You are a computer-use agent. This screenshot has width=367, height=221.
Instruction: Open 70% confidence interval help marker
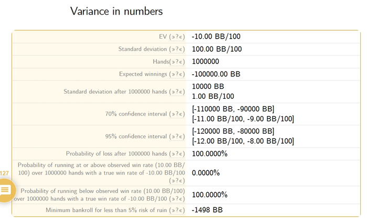pyautogui.click(x=177, y=114)
